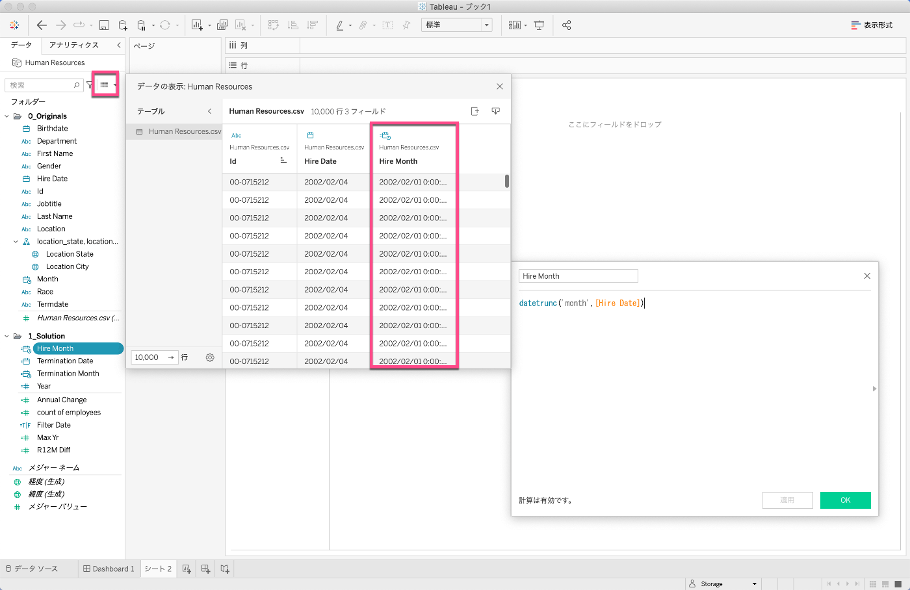Select the R12M Diff field

pos(53,450)
